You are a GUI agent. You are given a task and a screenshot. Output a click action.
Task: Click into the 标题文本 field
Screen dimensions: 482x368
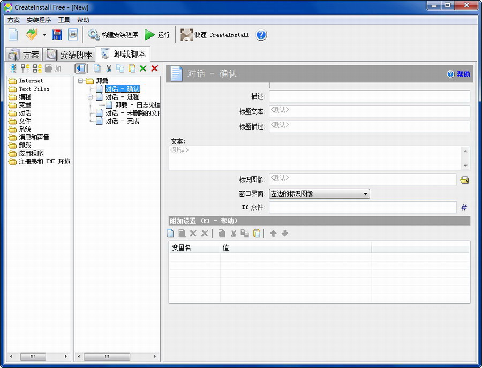(x=370, y=111)
